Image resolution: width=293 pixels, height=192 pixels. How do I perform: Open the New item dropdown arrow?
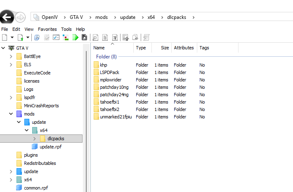(x=12, y=37)
